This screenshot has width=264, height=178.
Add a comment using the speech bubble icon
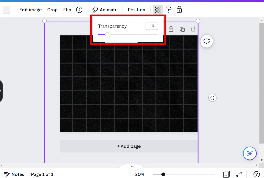(x=207, y=41)
